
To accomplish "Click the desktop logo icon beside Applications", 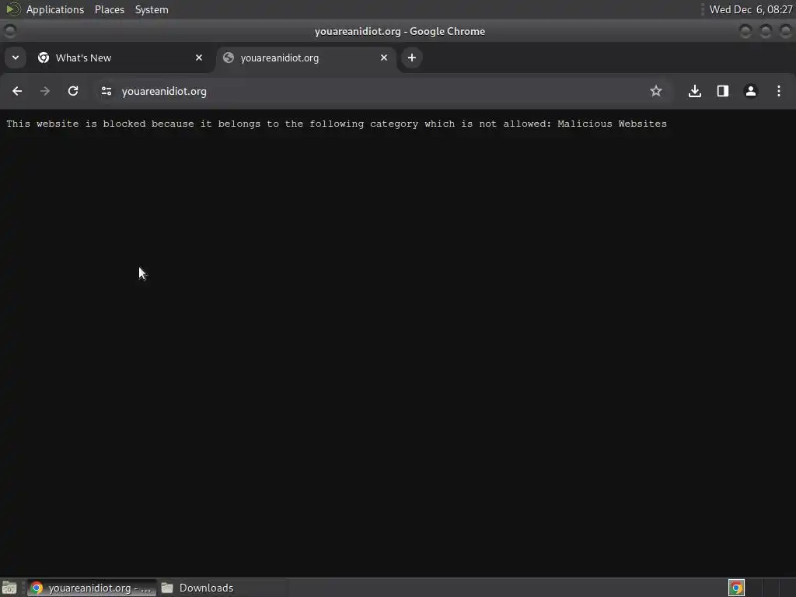I will click(x=13, y=9).
